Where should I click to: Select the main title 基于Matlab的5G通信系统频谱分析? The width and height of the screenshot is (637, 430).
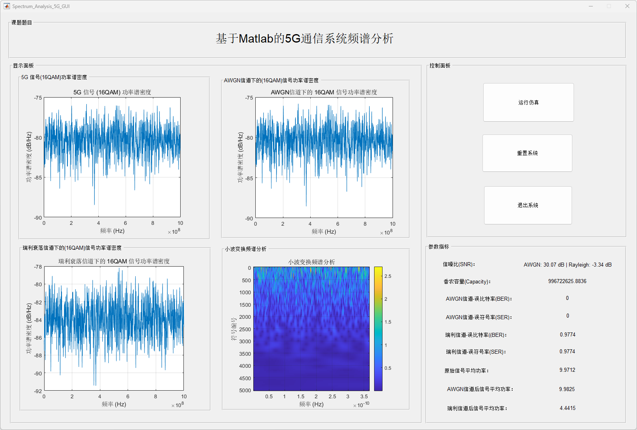(305, 39)
